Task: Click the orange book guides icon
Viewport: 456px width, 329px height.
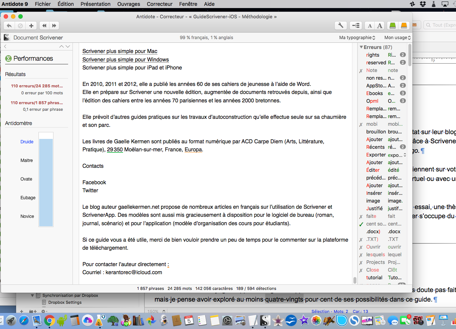Action: click(404, 26)
